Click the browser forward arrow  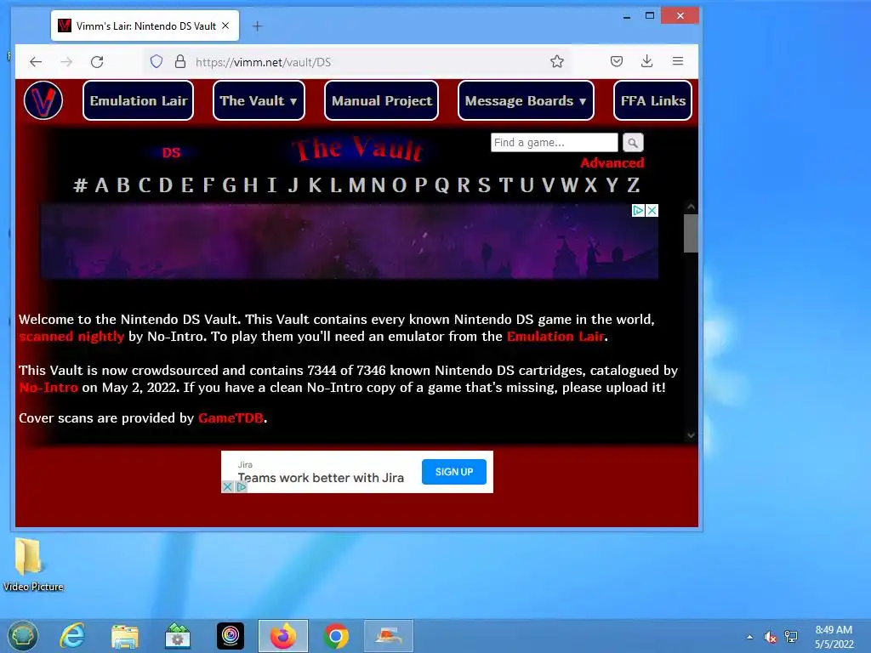(x=66, y=61)
